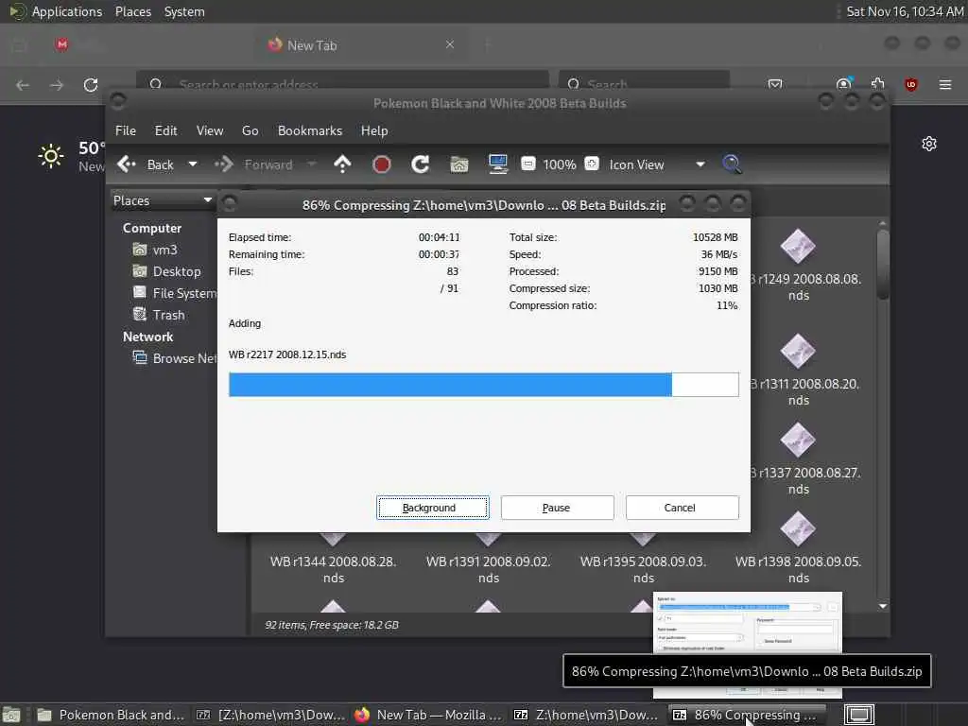Click the weather sun icon on New Tab
The height and width of the screenshot is (726, 968).
click(x=51, y=156)
